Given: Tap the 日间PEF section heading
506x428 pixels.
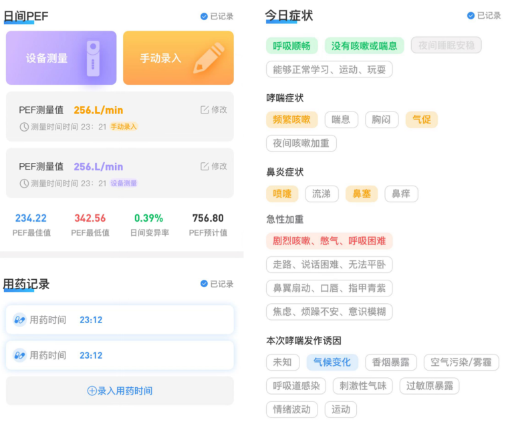Looking at the screenshot, I should tap(26, 16).
